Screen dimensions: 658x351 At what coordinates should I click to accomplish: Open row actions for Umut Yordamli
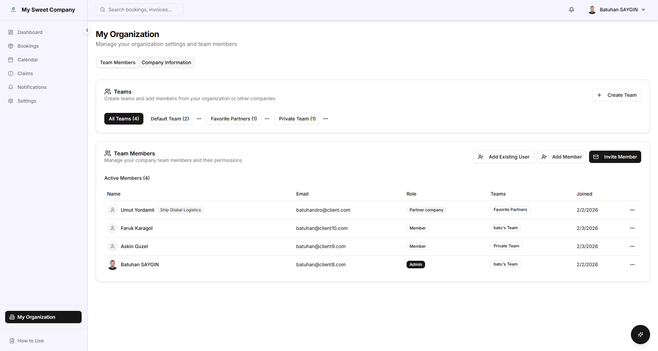click(x=632, y=210)
